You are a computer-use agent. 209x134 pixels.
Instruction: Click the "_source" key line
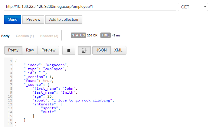click(37, 85)
